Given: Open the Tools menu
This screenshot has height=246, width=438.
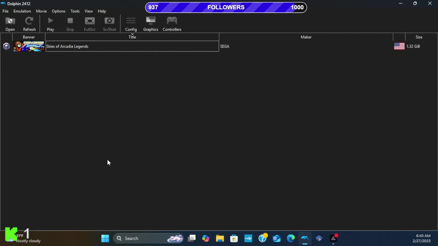Looking at the screenshot, I should point(75,11).
